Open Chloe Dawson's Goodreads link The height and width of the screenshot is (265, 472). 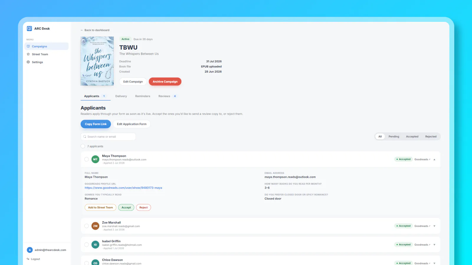422,263
